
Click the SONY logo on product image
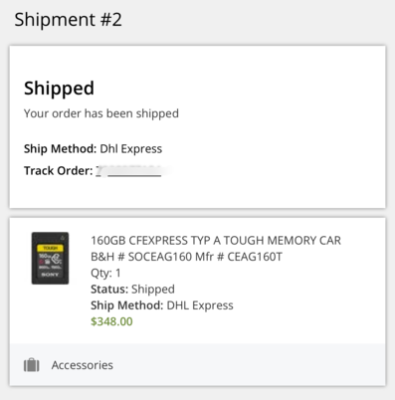coord(50,275)
